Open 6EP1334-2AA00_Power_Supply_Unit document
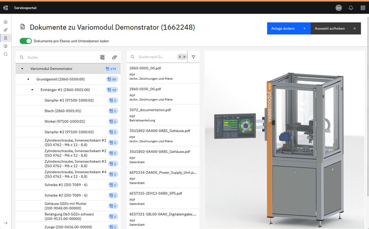This screenshot has width=369, height=229. coord(163,178)
